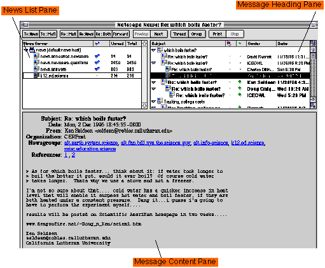Image resolution: width=325 pixels, height=268 pixels.
Task: Click the subscribed checkmark column header icon
Action: point(97,44)
